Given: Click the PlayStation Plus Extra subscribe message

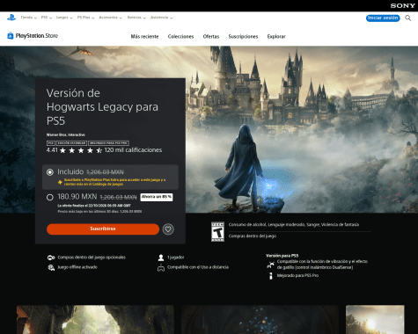Looking at the screenshot, I should coord(114,182).
